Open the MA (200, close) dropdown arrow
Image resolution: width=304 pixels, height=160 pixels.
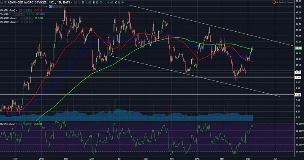click(x=18, y=18)
